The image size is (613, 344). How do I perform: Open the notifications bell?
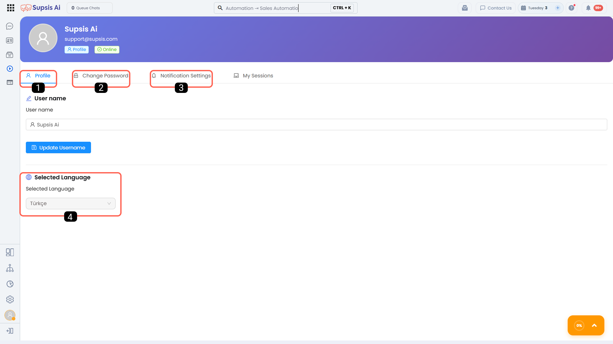(588, 8)
